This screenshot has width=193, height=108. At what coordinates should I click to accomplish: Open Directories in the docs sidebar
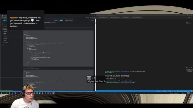(x=6, y=45)
